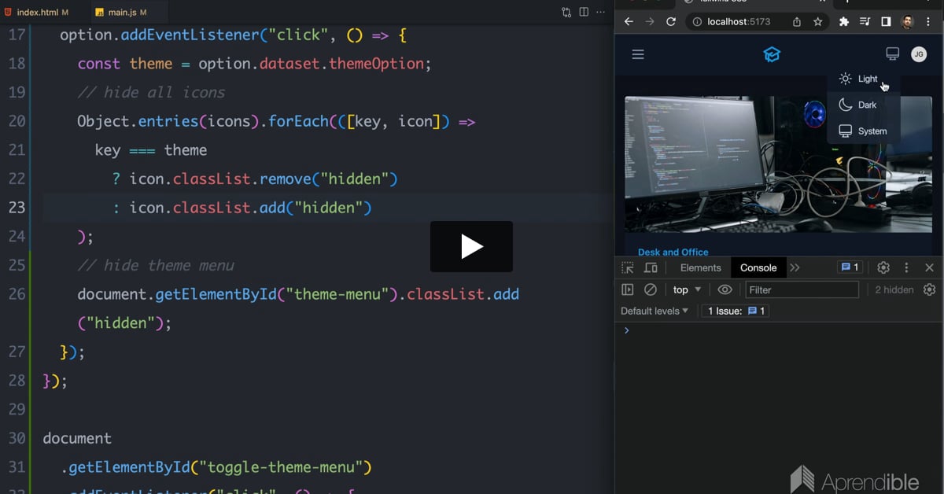Switch to the main.js editor tab

click(x=120, y=13)
